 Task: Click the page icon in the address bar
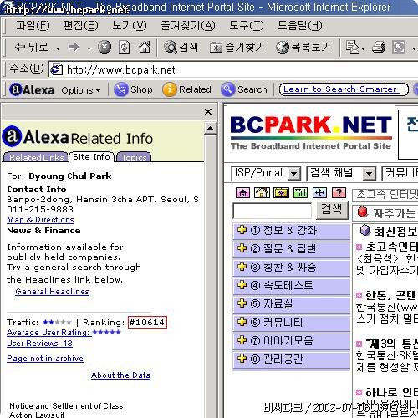[56, 69]
